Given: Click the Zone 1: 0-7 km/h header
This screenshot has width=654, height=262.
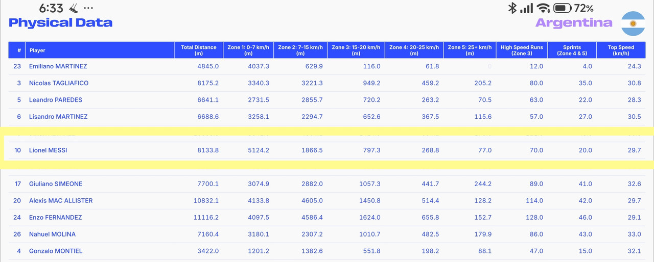Looking at the screenshot, I should [248, 50].
